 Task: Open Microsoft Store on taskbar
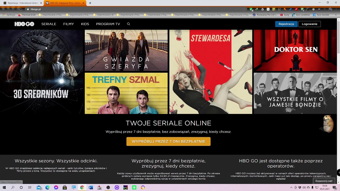pos(65,188)
